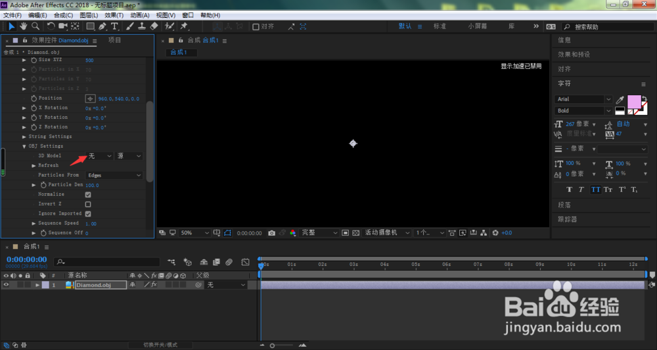Click the reset exposure icon

[495, 232]
